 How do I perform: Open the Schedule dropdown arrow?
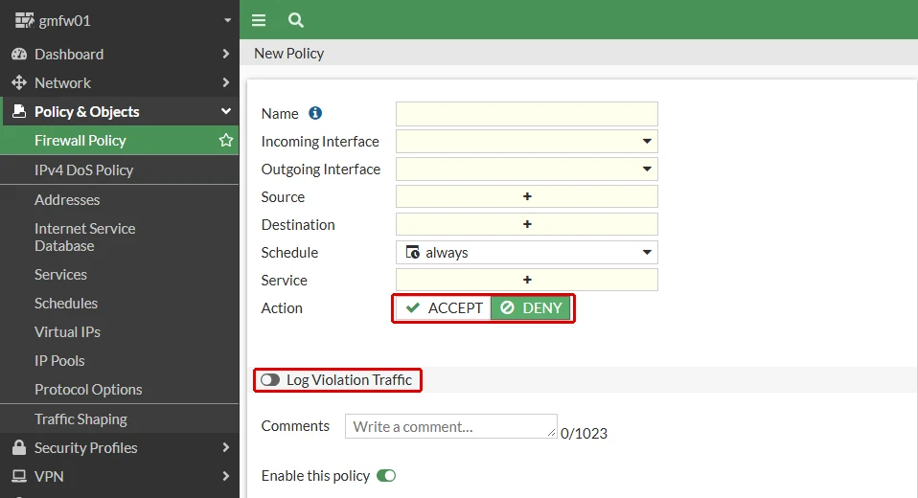(x=647, y=252)
